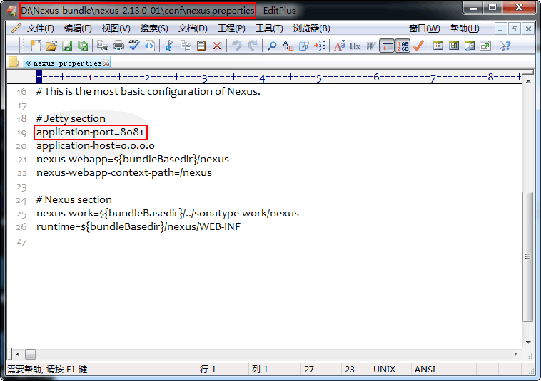
Task: Click the Open file folder icon
Action: (x=51, y=46)
